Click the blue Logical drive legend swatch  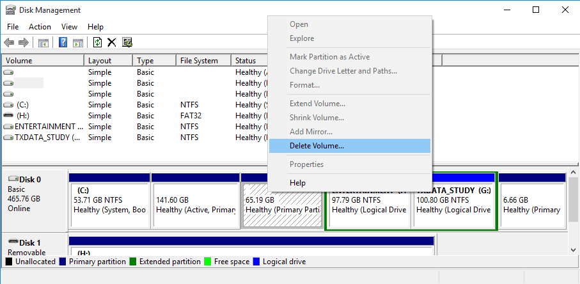[256, 262]
